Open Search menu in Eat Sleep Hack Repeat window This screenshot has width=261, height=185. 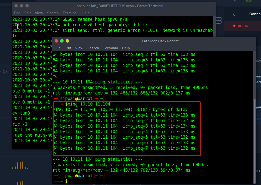93,48
